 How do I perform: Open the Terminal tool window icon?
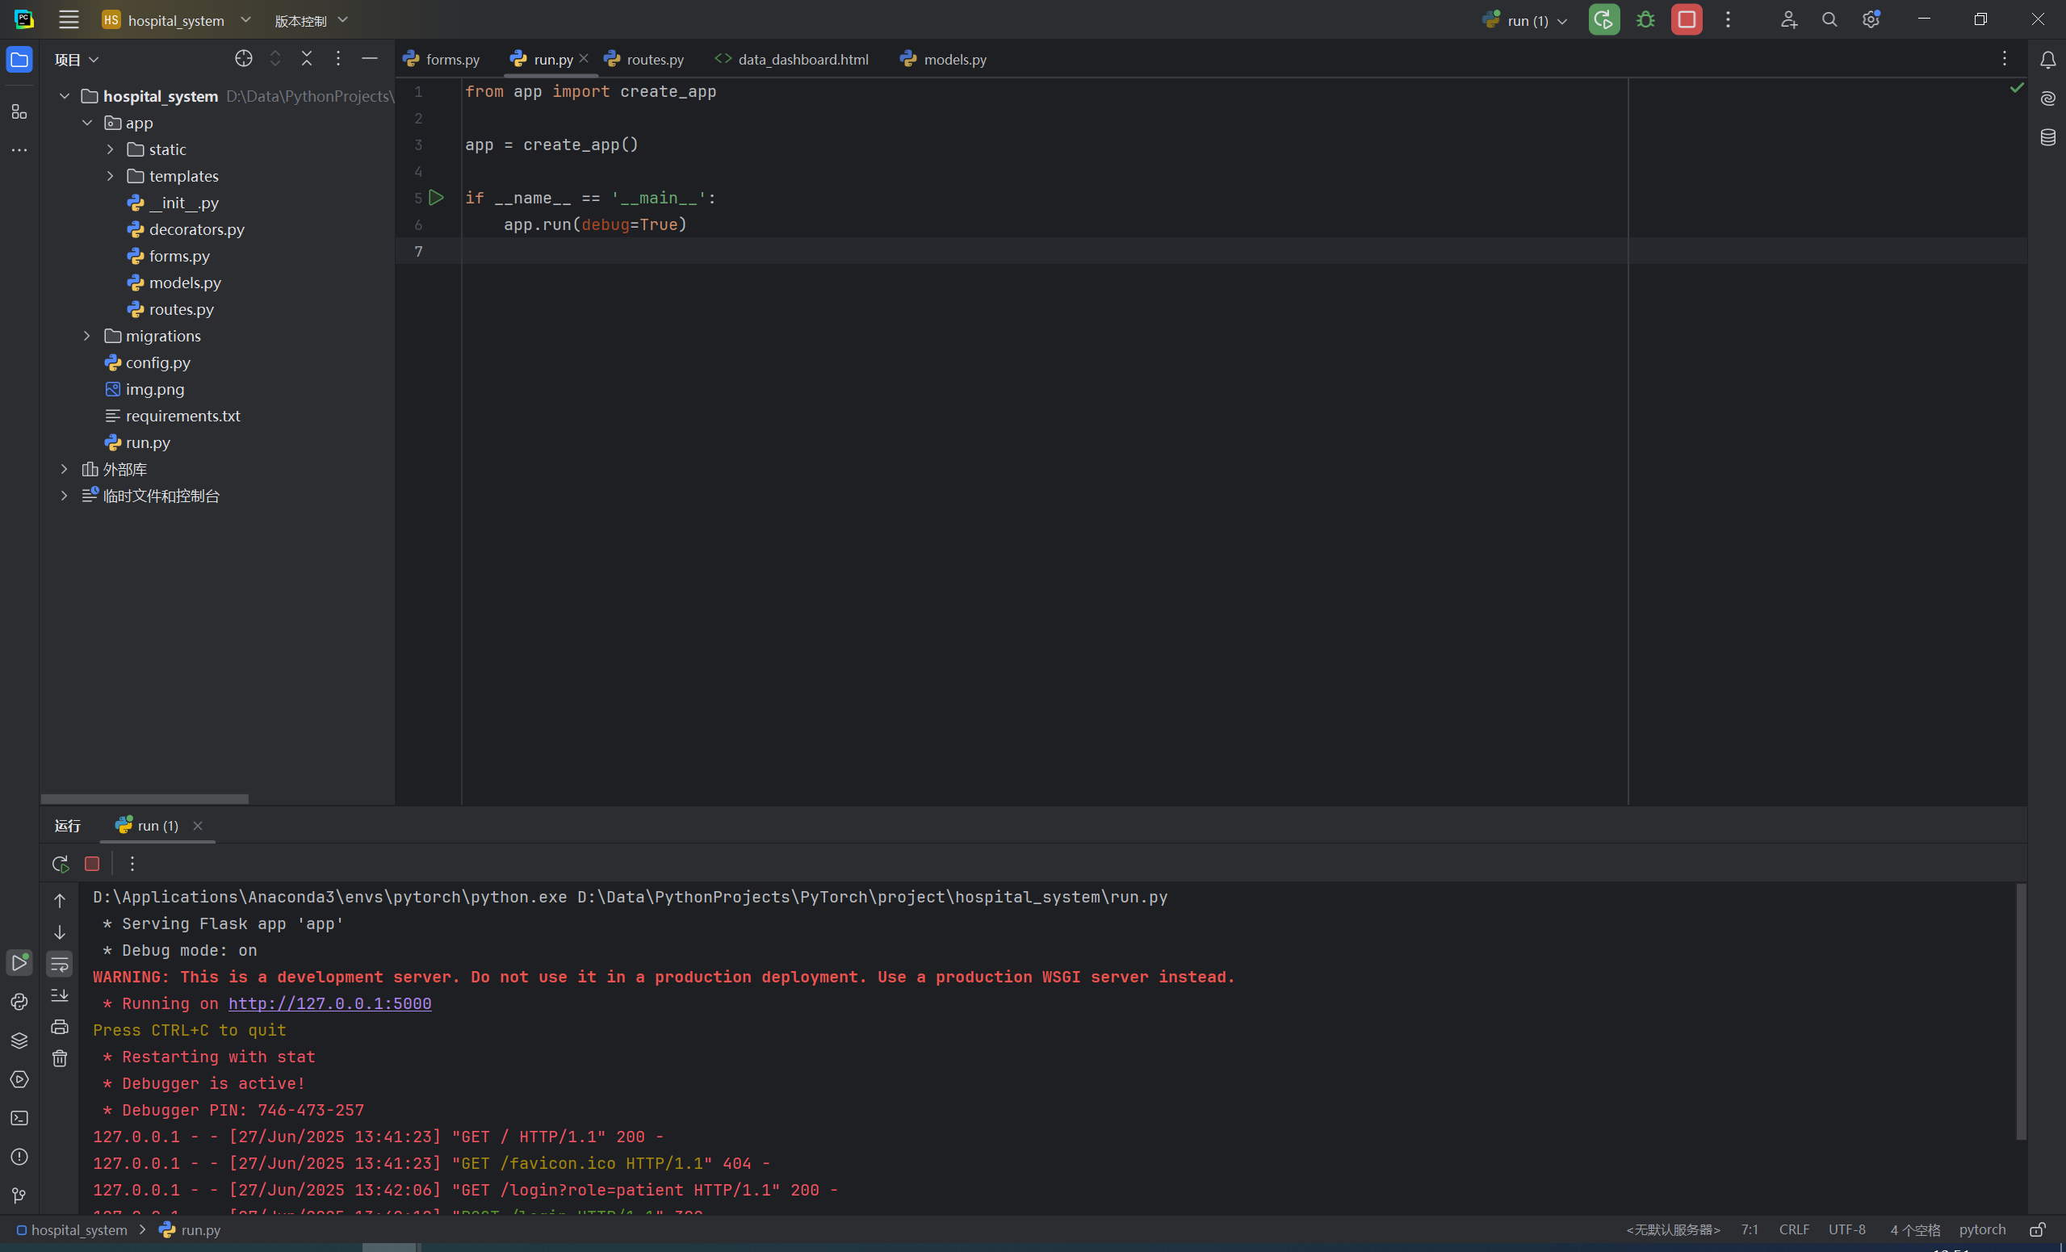coord(19,1118)
